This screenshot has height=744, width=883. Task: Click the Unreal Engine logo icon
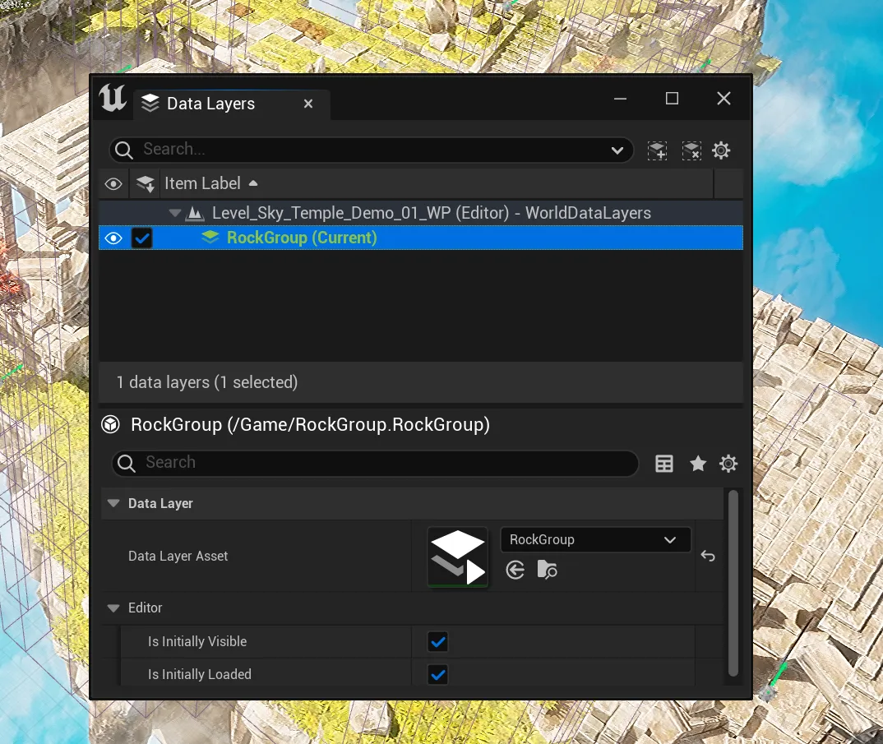[113, 98]
